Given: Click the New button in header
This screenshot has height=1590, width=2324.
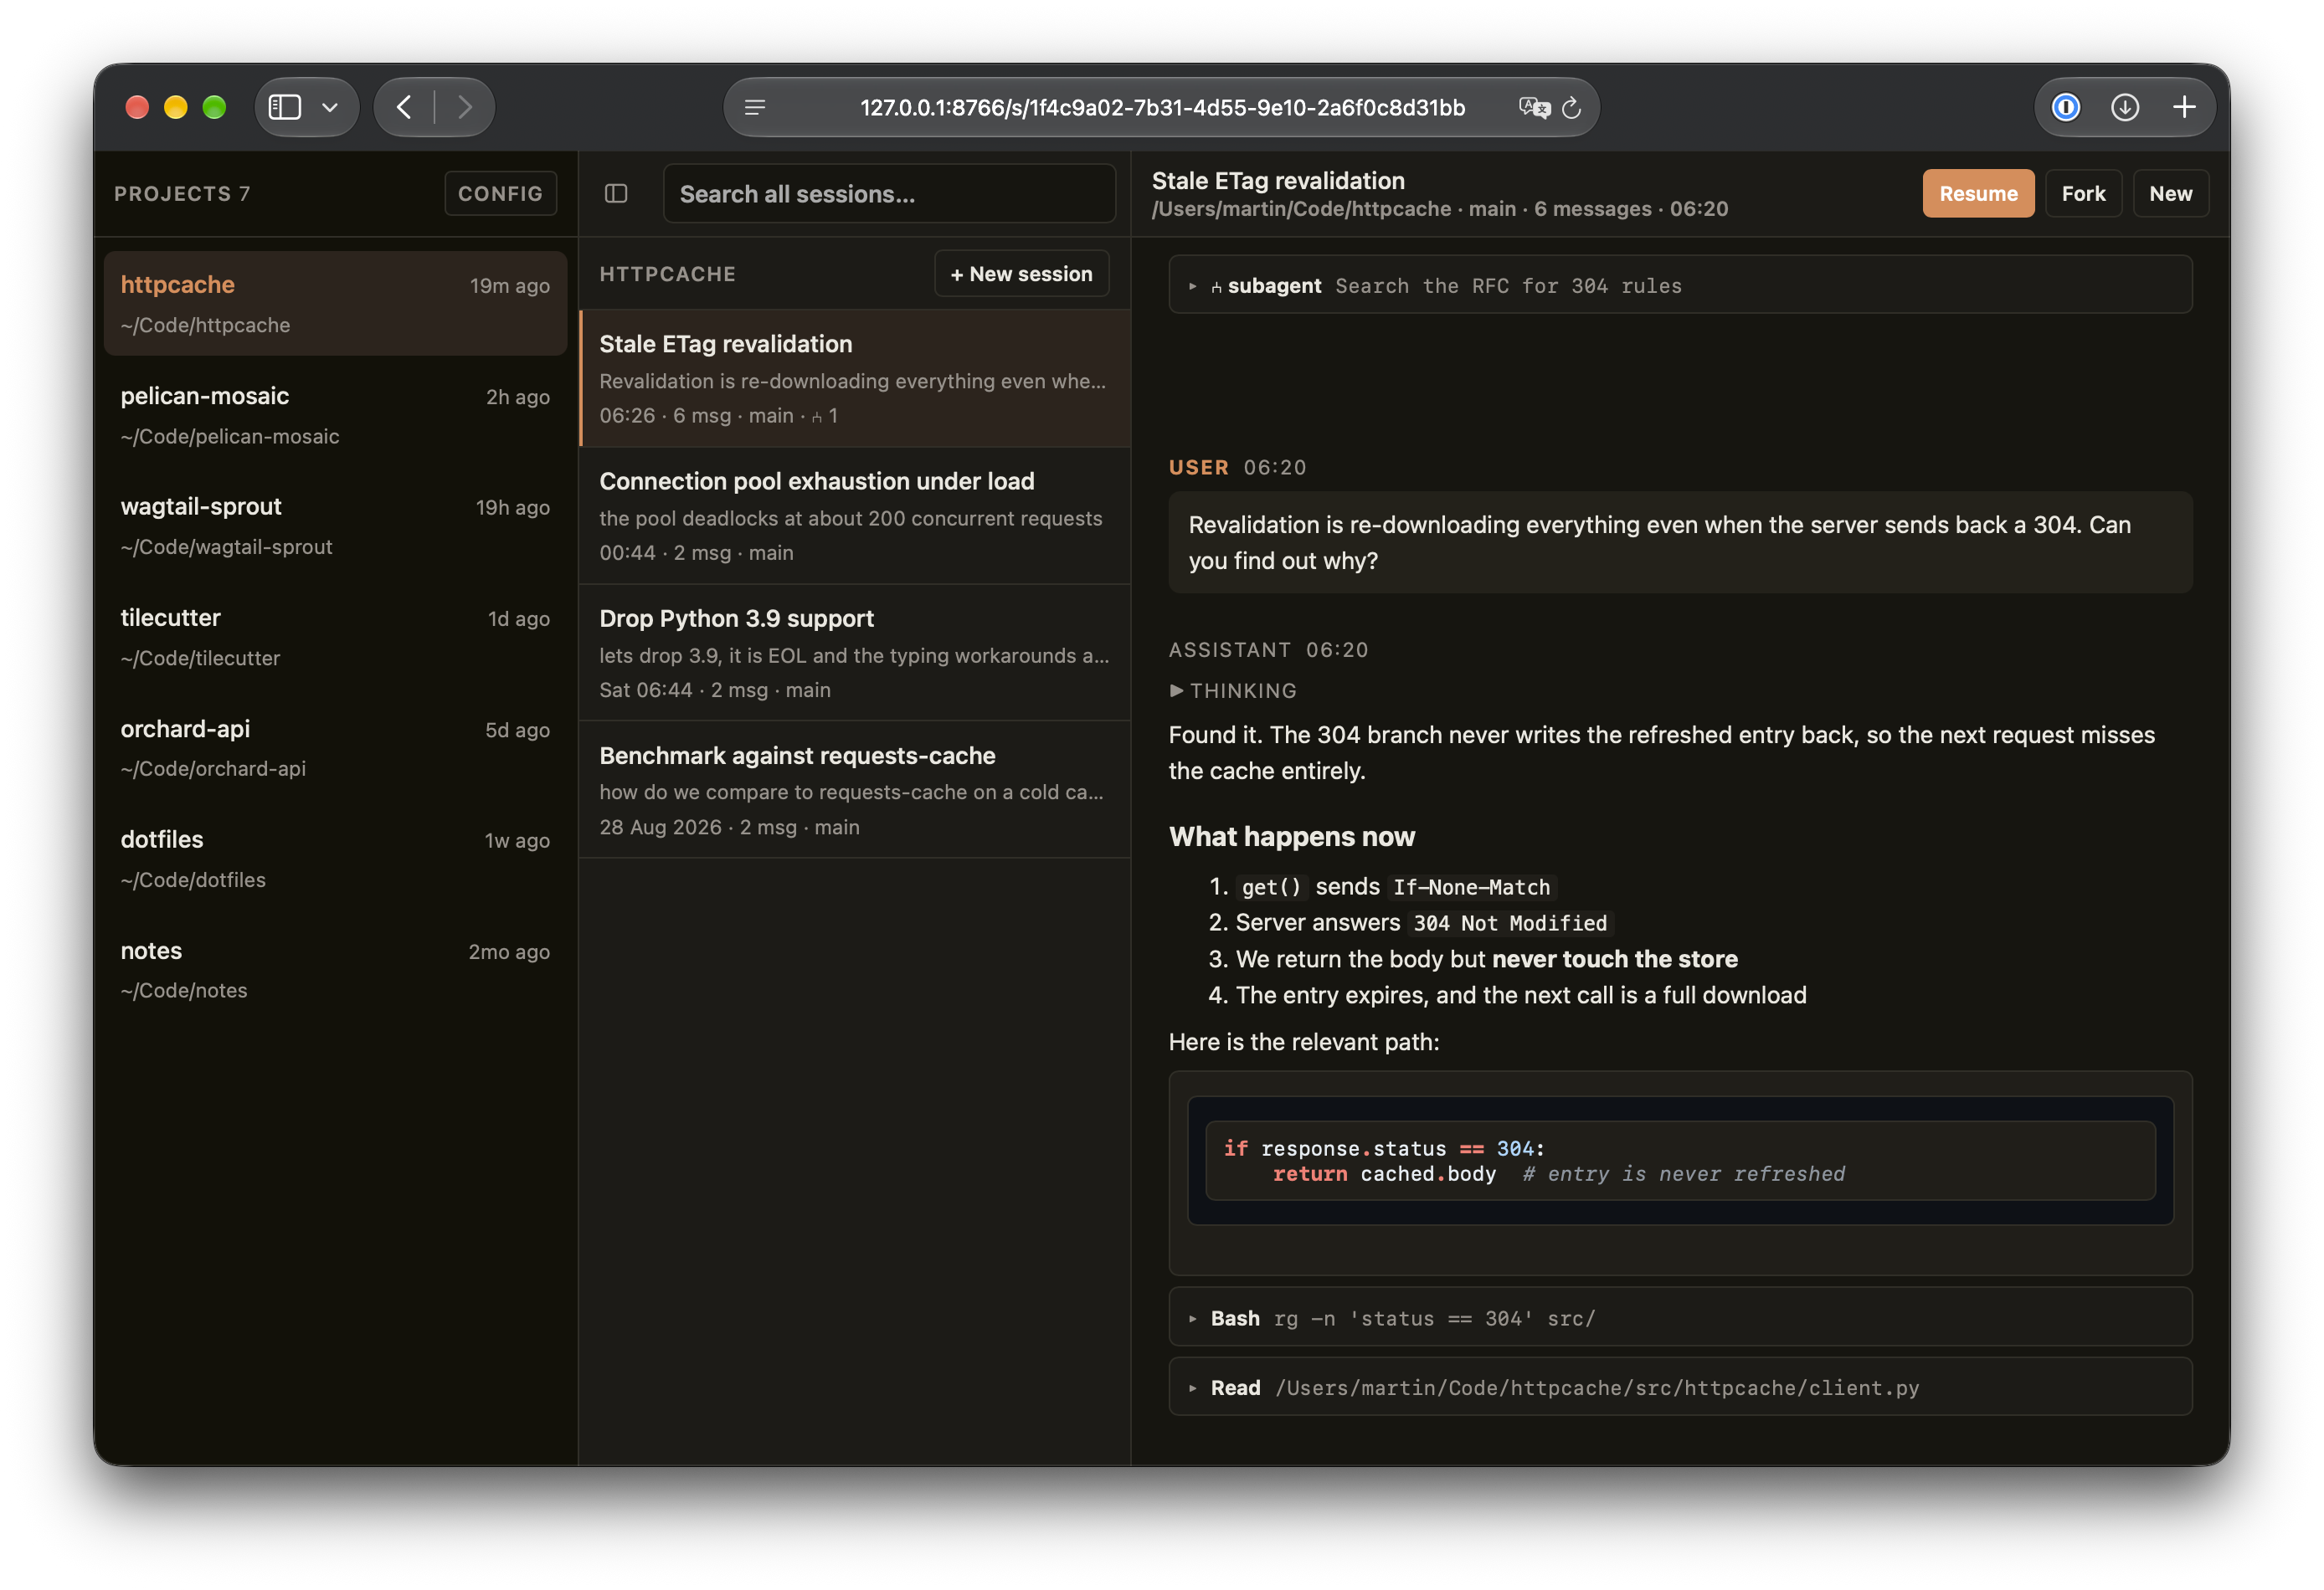Looking at the screenshot, I should 2171,194.
